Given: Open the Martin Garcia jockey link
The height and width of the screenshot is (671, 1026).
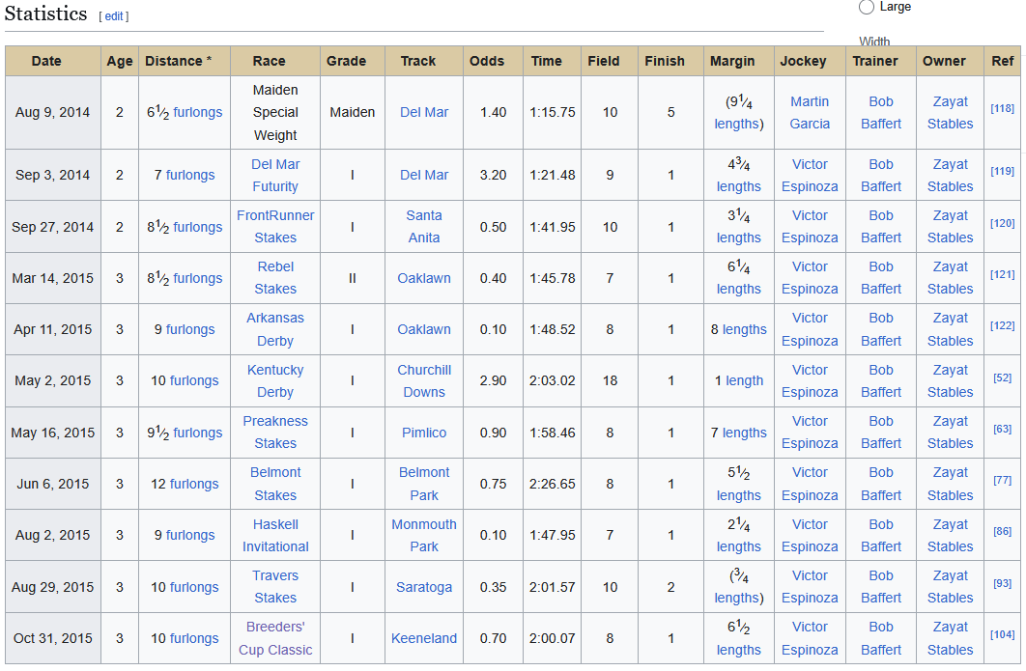Looking at the screenshot, I should tap(810, 113).
